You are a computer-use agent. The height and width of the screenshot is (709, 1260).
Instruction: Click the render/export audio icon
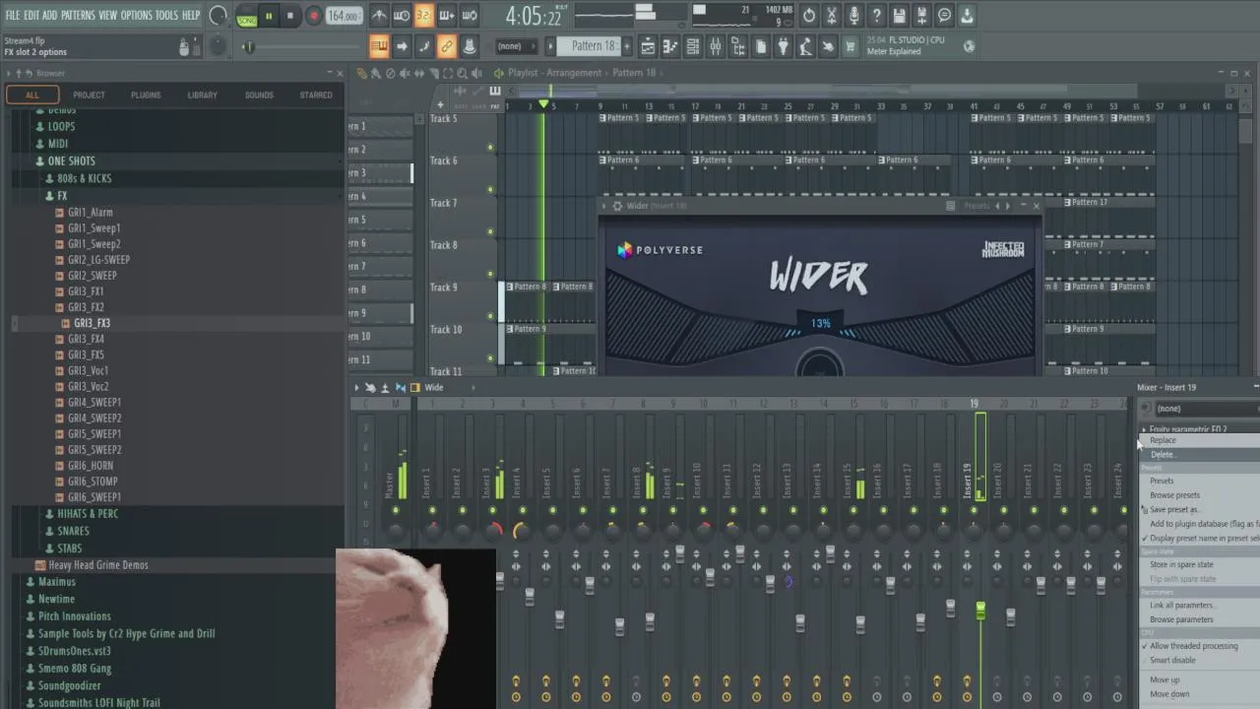coord(922,16)
